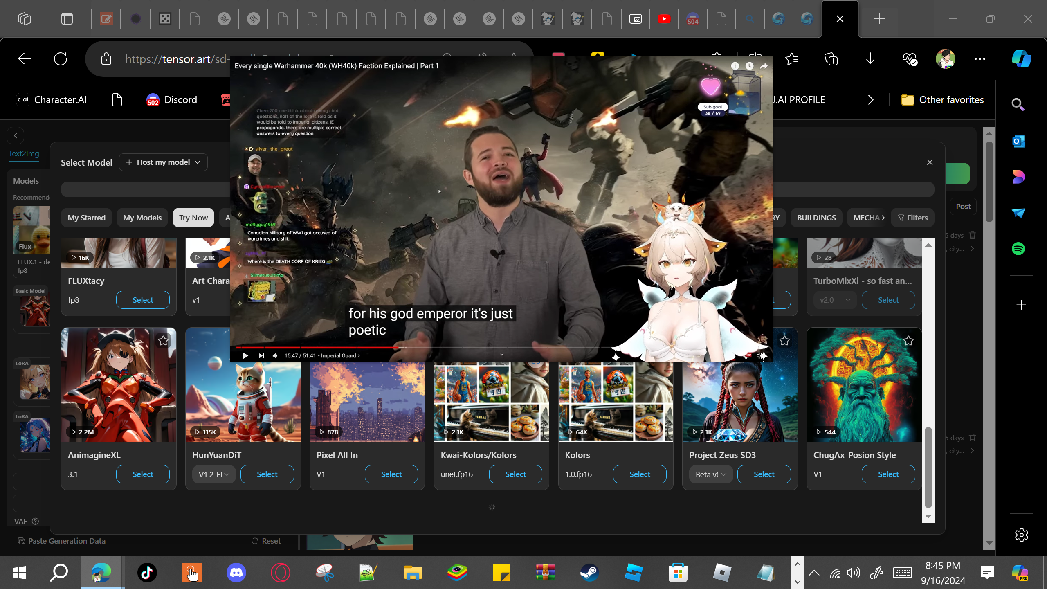This screenshot has width=1047, height=589.
Task: Expand the Host my model dropdown
Action: tap(163, 162)
